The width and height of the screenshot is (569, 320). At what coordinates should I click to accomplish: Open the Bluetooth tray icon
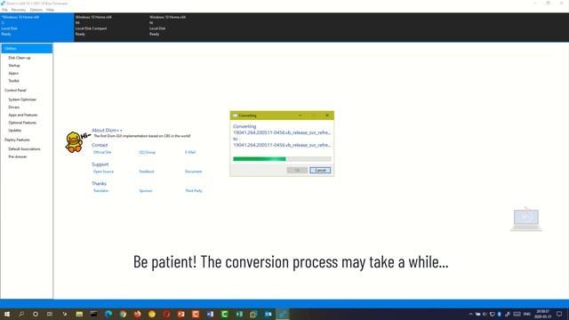coord(500,314)
